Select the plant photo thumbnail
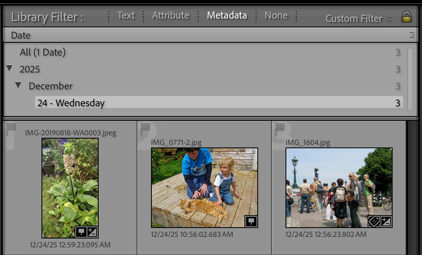The width and height of the screenshot is (422, 255). click(70, 188)
